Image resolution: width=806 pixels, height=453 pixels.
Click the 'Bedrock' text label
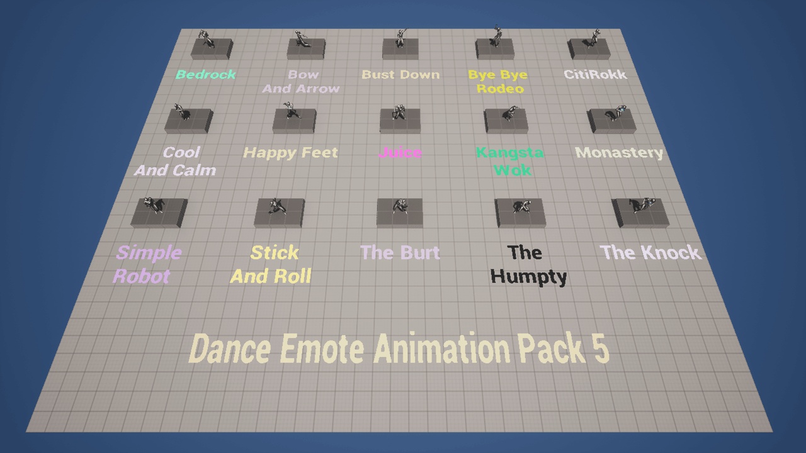pos(206,75)
